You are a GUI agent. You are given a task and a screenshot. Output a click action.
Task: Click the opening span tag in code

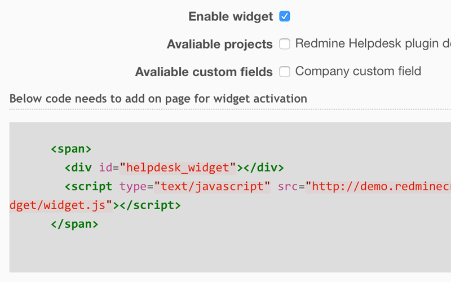(71, 149)
